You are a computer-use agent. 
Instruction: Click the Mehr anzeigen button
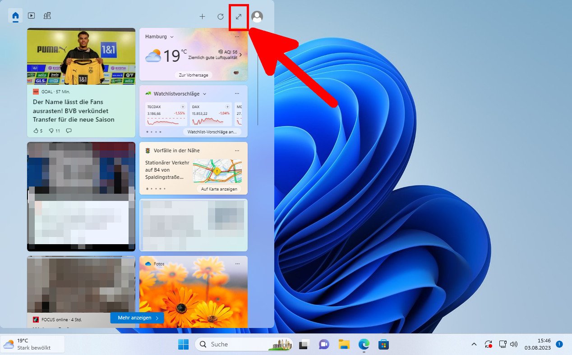point(137,318)
